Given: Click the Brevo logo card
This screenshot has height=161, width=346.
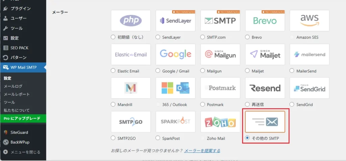Looking at the screenshot, I should 265,21.
